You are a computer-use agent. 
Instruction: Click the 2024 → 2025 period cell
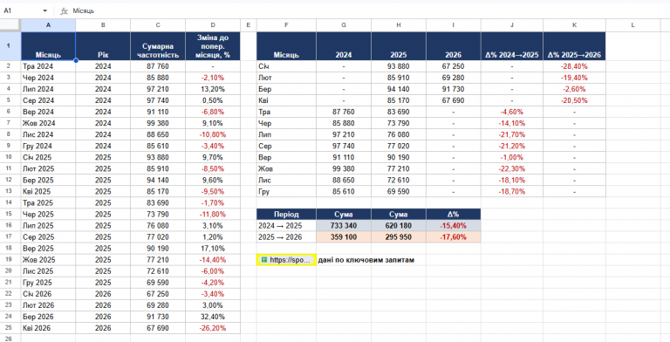coord(286,226)
